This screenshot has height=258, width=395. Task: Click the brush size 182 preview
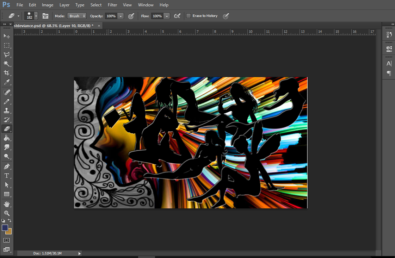click(x=30, y=16)
